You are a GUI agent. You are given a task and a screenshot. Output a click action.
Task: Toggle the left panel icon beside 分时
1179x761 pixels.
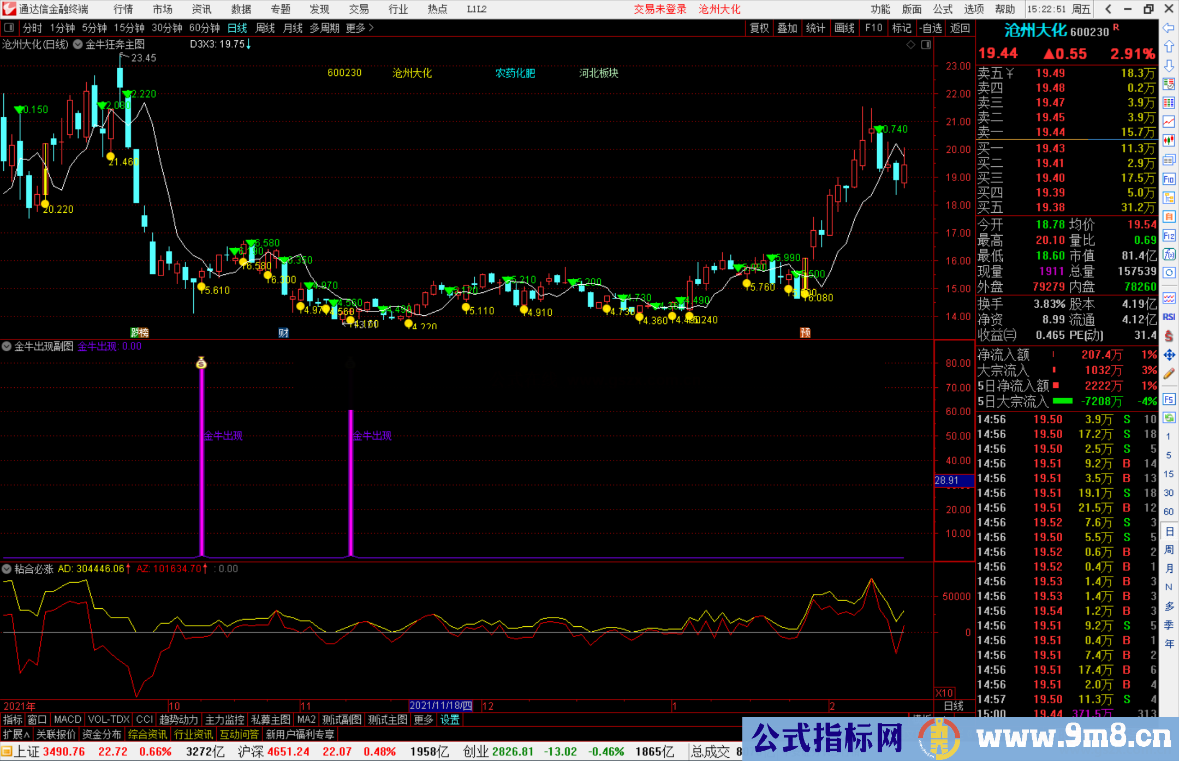point(9,28)
